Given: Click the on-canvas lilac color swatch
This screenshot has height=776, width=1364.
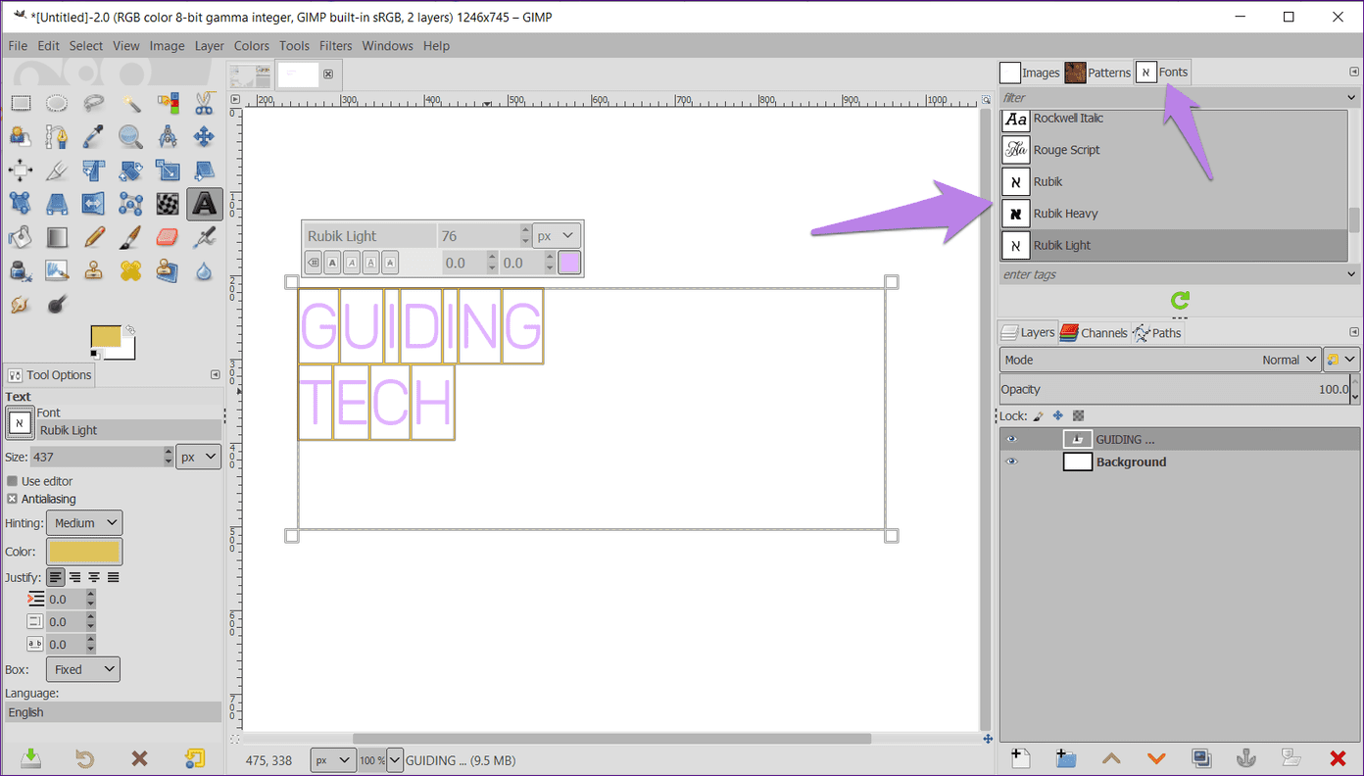Looking at the screenshot, I should 569,263.
